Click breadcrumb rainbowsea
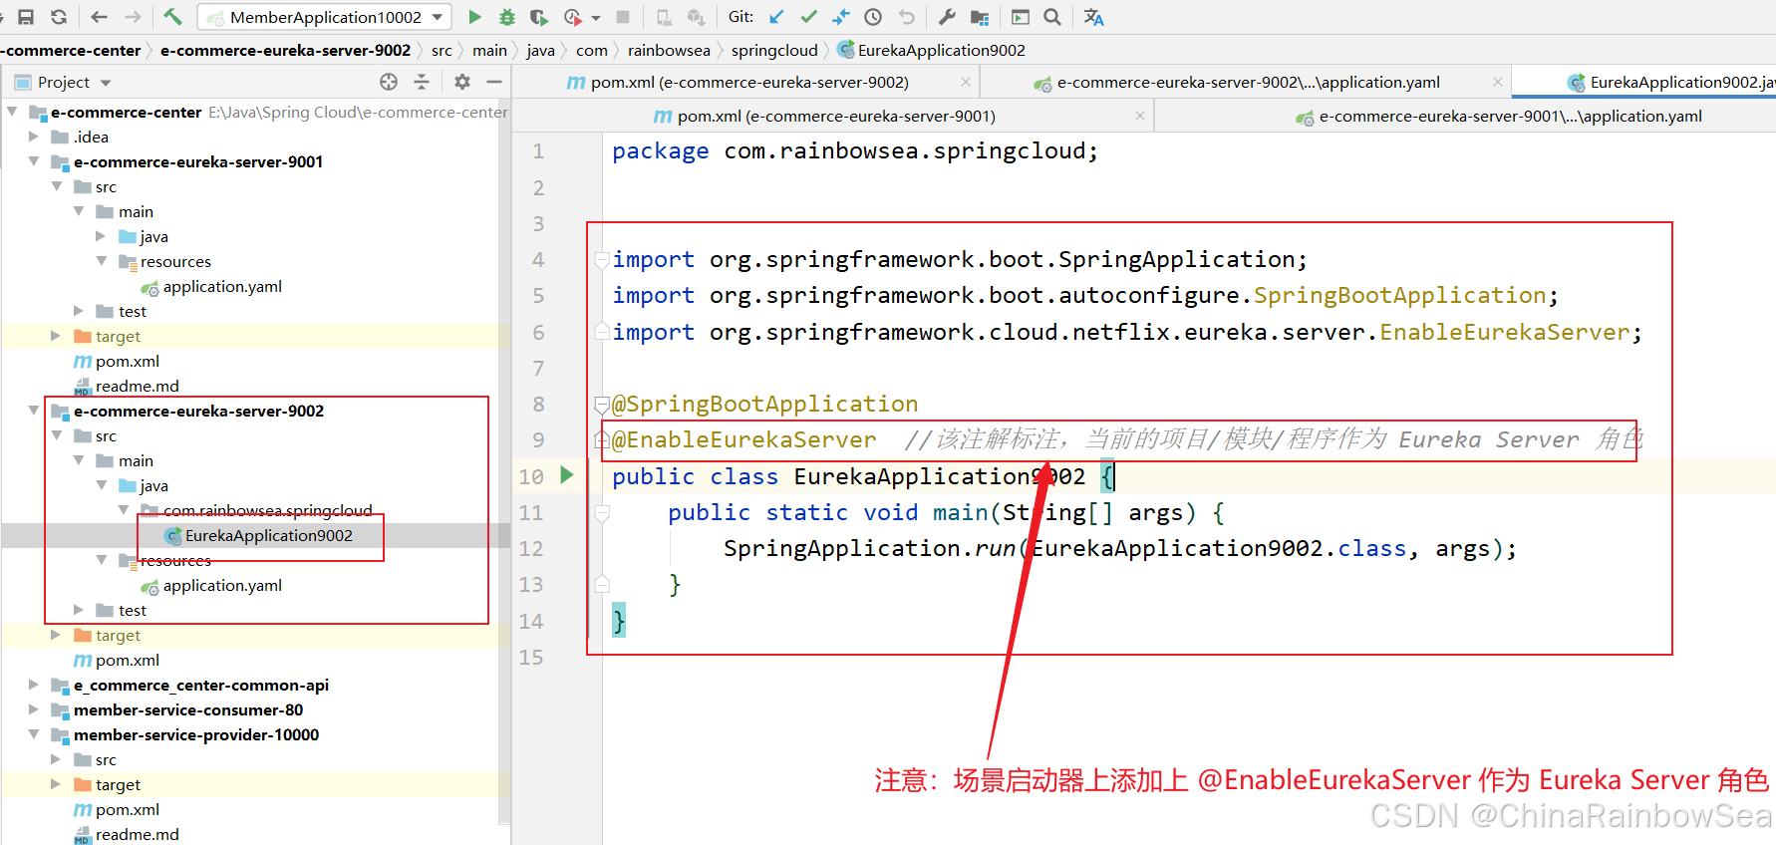Image resolution: width=1776 pixels, height=845 pixels. [x=669, y=50]
